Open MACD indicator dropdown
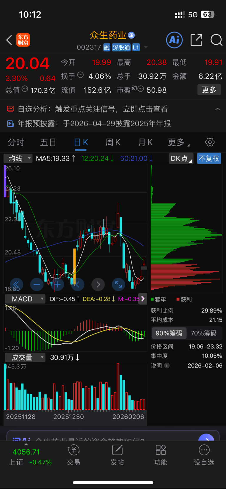Image resolution: width=226 pixels, height=489 pixels. coord(25,299)
